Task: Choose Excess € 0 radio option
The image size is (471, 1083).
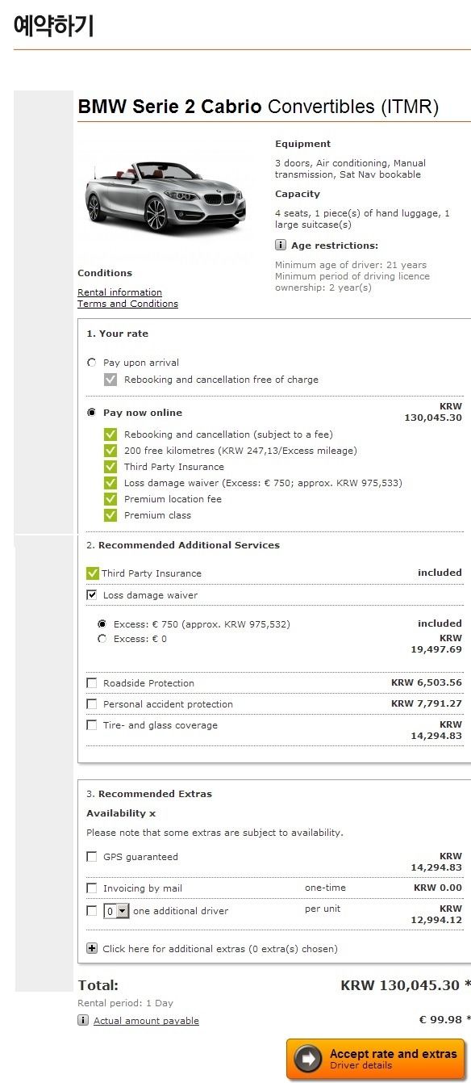Action: coord(102,639)
